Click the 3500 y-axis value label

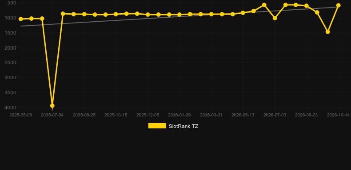coord(11,93)
